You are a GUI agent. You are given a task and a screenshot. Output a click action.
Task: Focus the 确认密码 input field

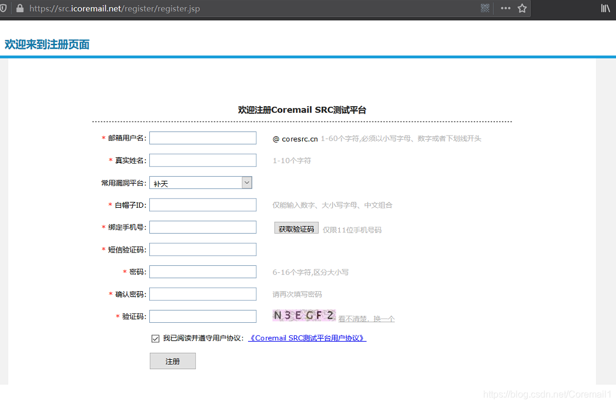(203, 294)
